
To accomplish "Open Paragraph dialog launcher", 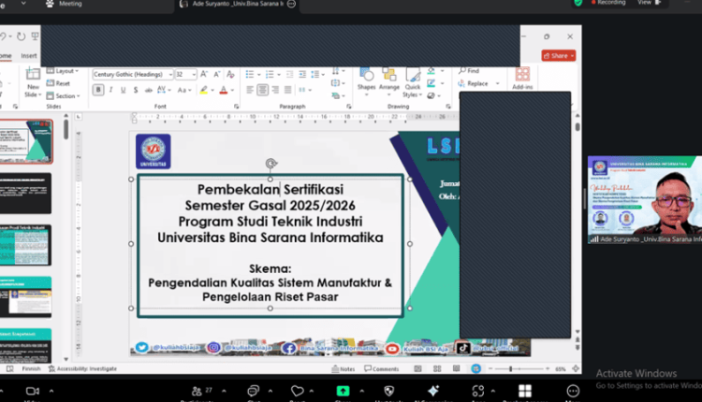I will point(349,107).
